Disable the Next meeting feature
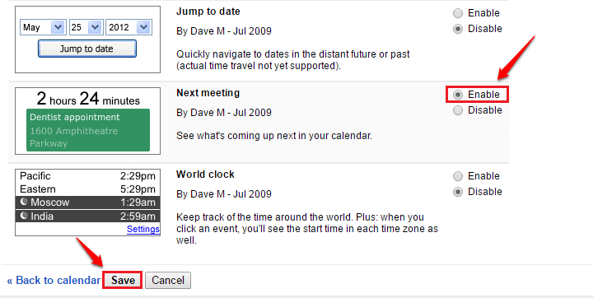The height and width of the screenshot is (298, 598). [x=458, y=110]
